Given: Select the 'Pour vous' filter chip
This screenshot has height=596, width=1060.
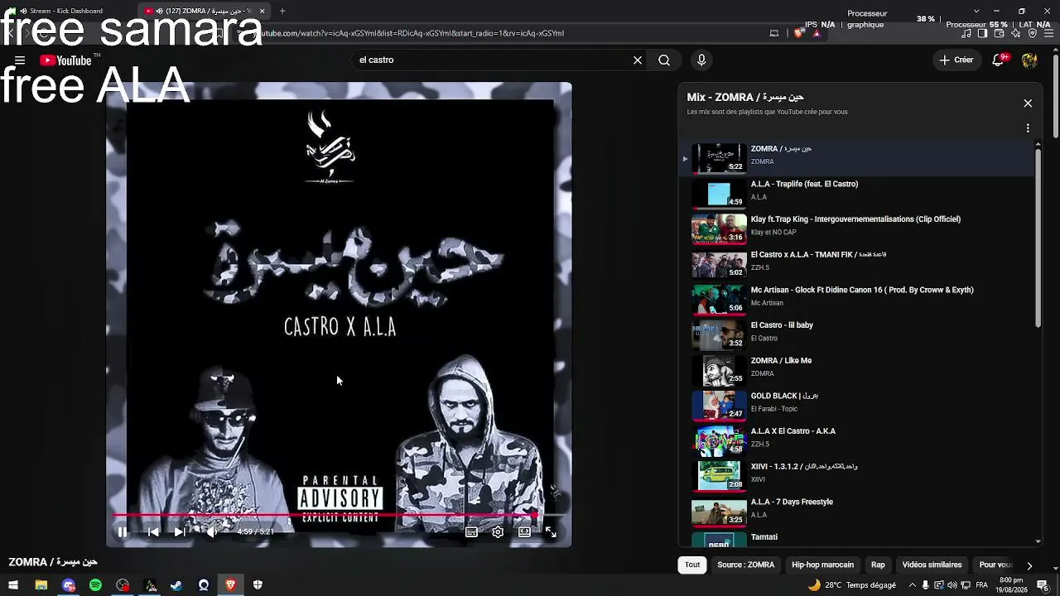Looking at the screenshot, I should point(995,565).
